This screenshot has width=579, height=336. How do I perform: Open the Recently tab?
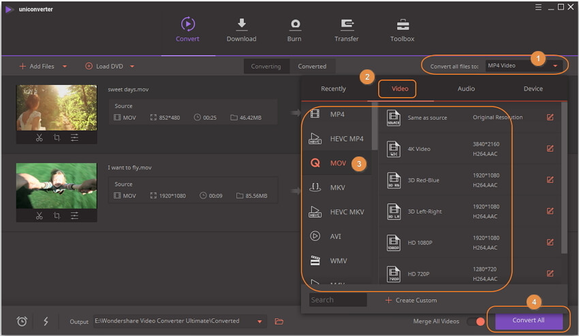(334, 89)
